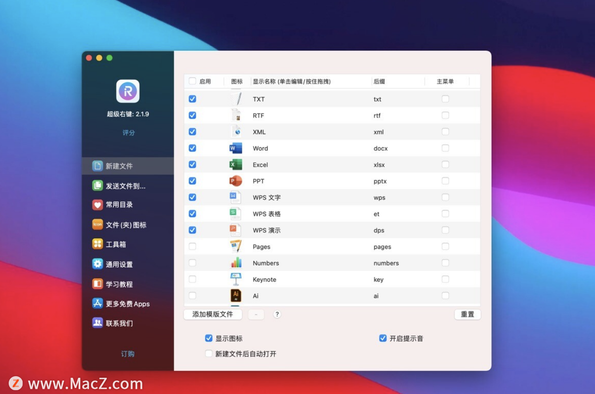Viewport: 595px width, 394px height.
Task: Click the 重置 reset button
Action: tap(467, 314)
